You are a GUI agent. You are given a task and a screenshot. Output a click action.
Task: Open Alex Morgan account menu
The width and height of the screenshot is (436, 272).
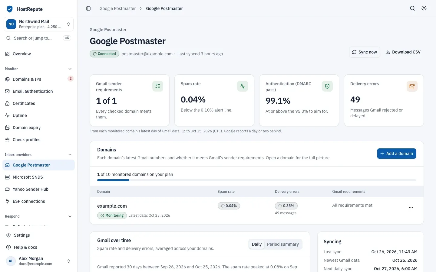coord(38,261)
